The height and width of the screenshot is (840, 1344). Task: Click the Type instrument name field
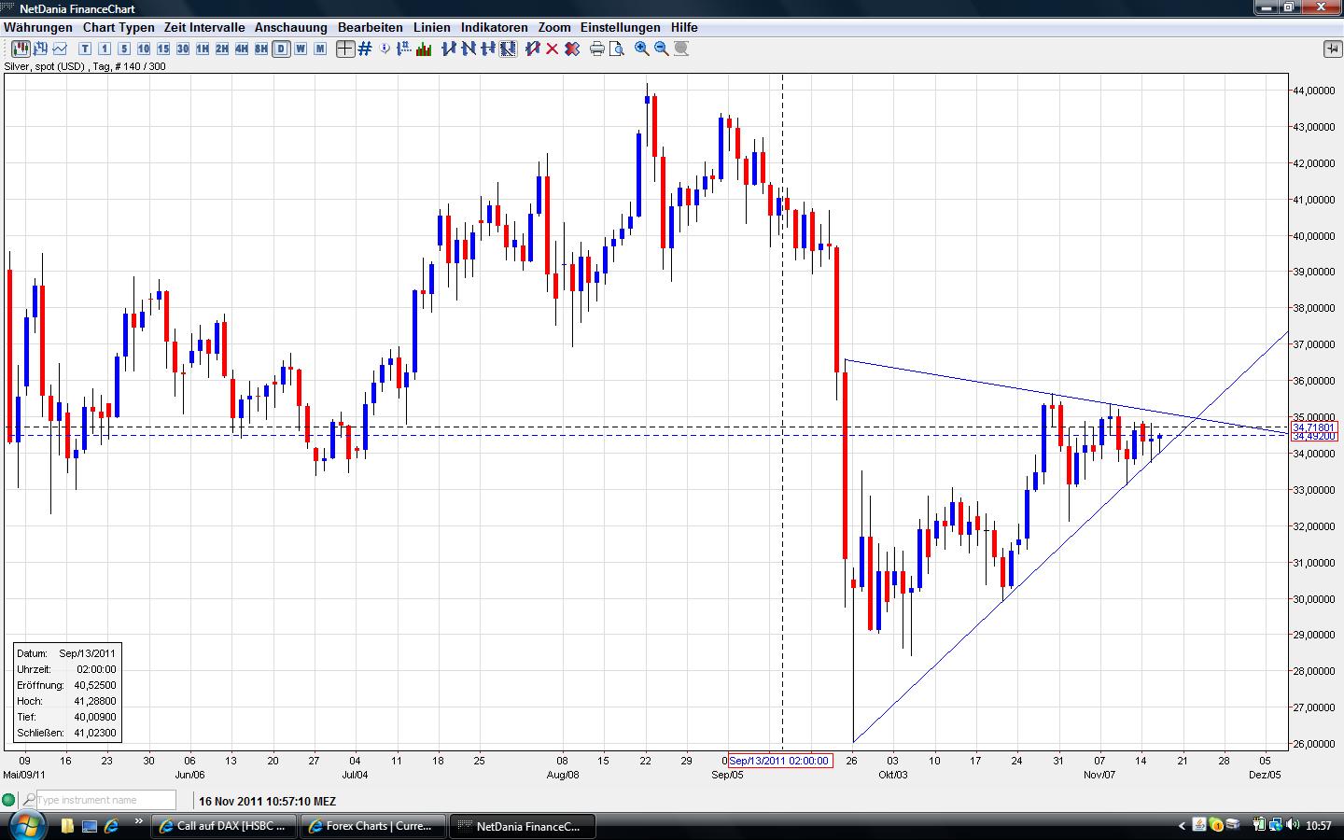pos(105,800)
